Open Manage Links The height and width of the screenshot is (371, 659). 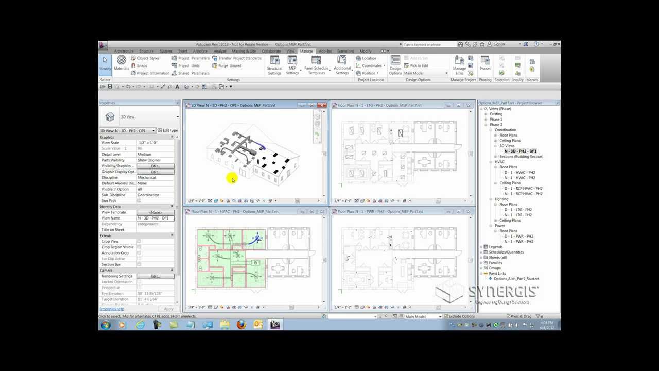pos(459,65)
